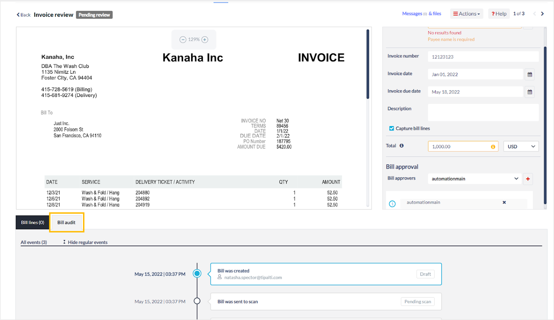Show the Total field info tooltip
Image resolution: width=554 pixels, height=320 pixels.
tap(401, 146)
